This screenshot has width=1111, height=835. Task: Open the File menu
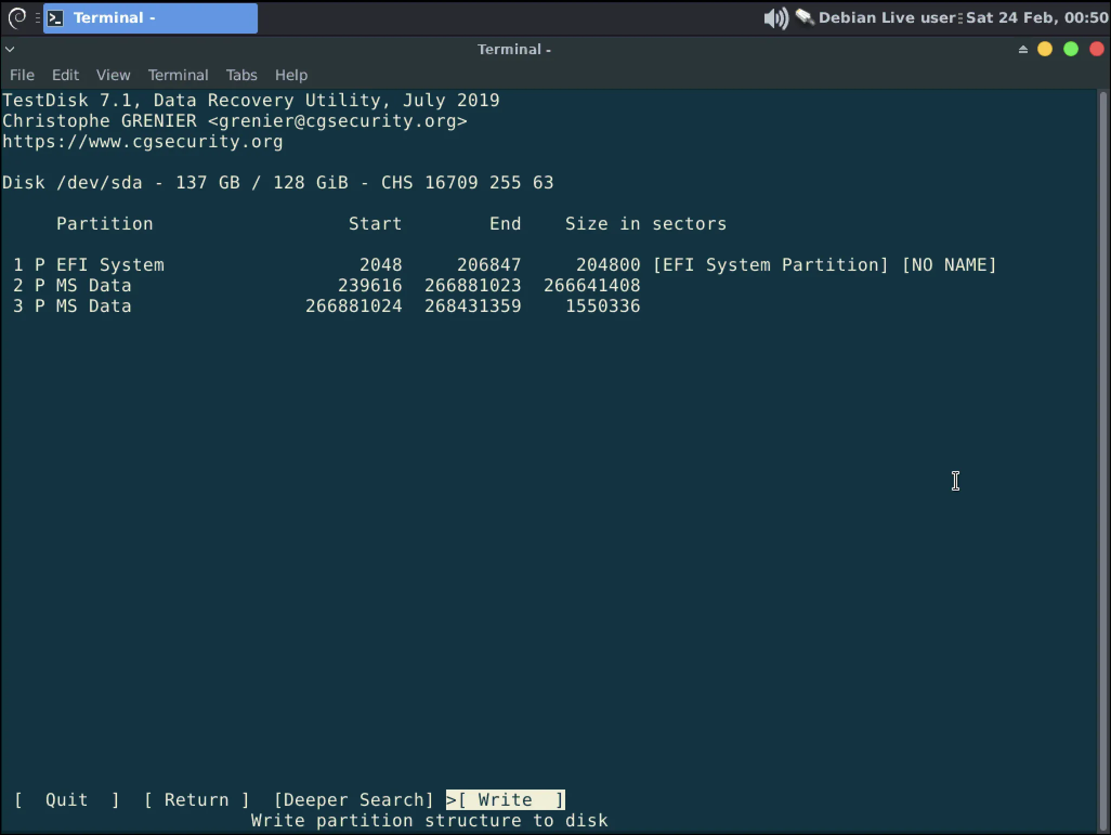tap(22, 75)
